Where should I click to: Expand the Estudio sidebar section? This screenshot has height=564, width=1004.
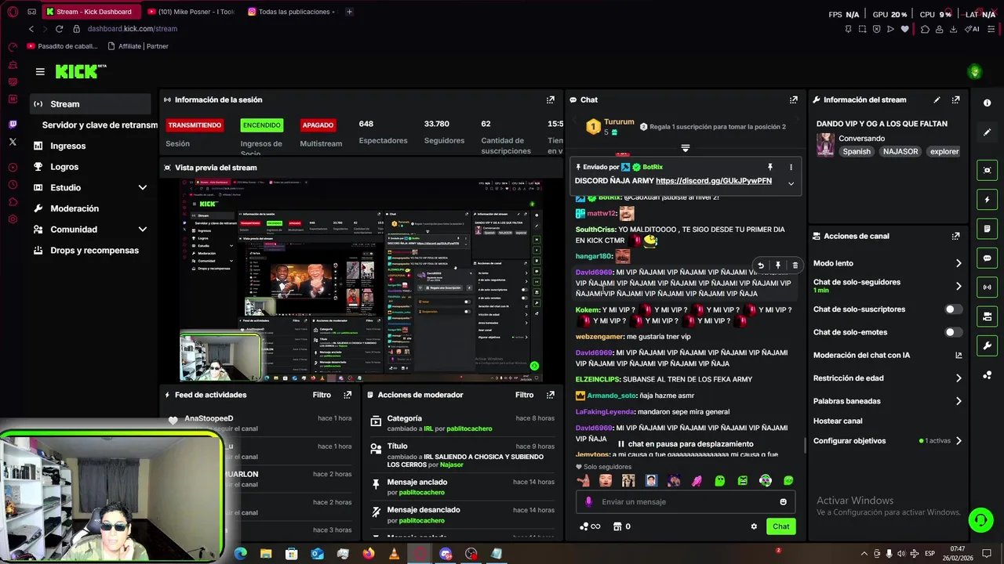tap(142, 188)
